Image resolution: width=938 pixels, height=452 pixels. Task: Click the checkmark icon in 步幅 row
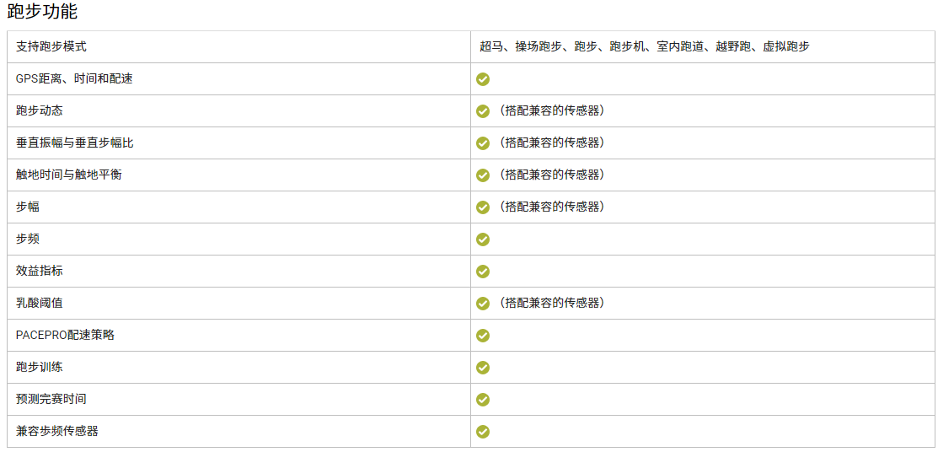[483, 207]
